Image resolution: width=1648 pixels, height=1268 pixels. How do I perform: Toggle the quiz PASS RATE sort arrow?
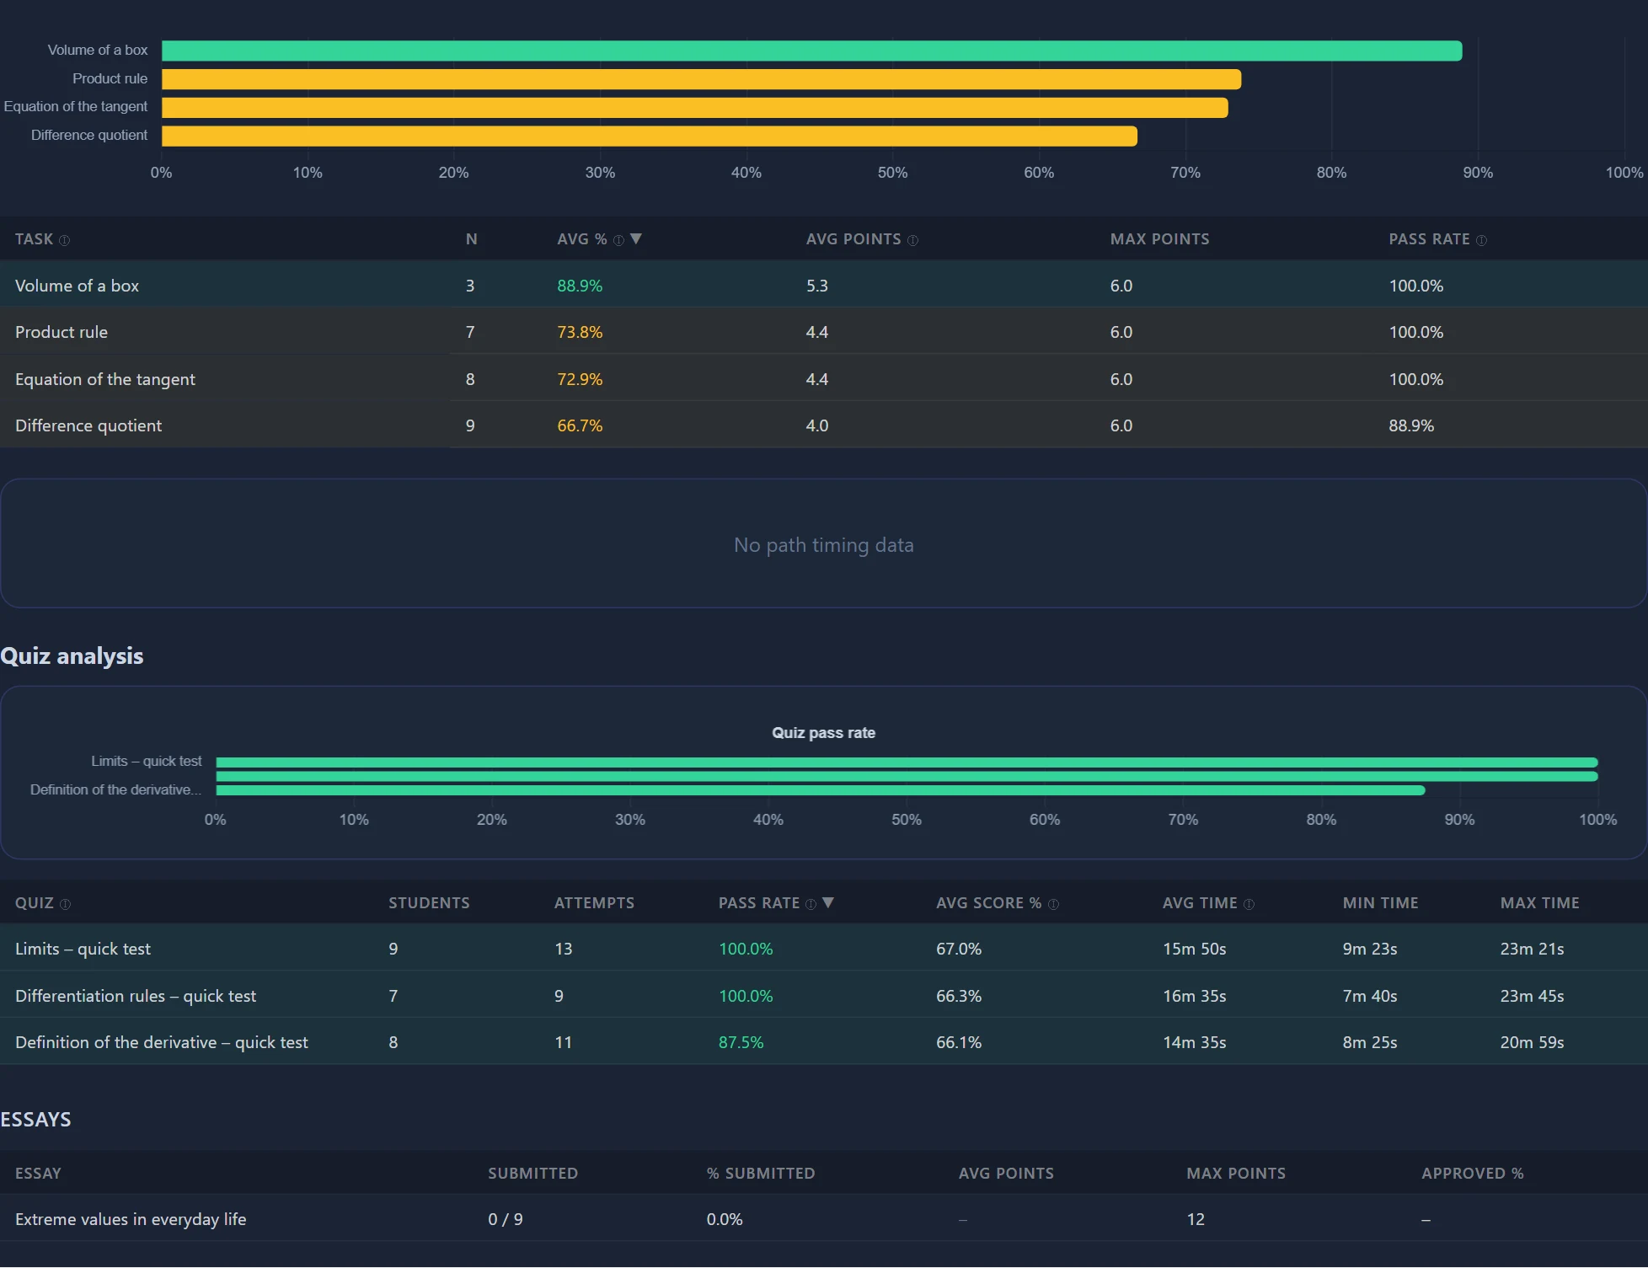point(828,903)
